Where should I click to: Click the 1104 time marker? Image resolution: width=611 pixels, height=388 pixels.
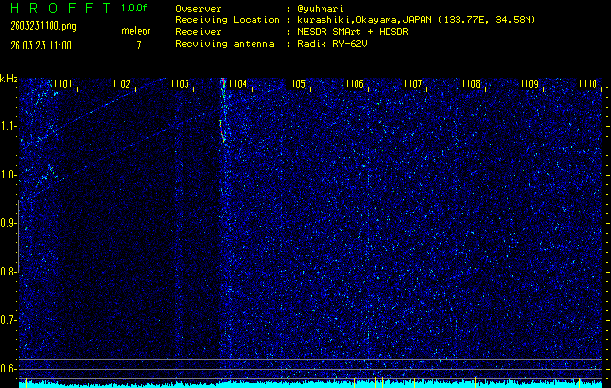click(238, 84)
